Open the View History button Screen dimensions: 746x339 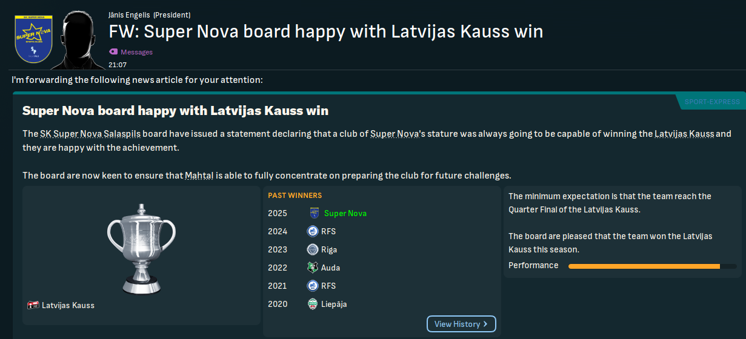coord(461,324)
